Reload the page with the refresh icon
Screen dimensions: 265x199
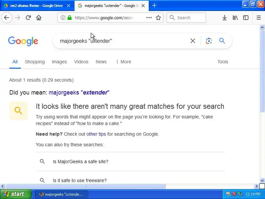point(28,18)
